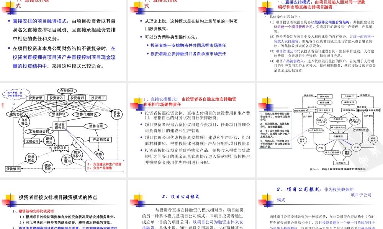This screenshot has height=229, width=383.
Task: Click the 贷款银团 rectangle shape
Action: pos(13,168)
